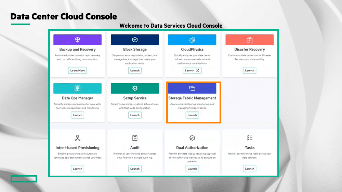
Task: Select the 'Disaster Recovery' title
Action: click(250, 49)
